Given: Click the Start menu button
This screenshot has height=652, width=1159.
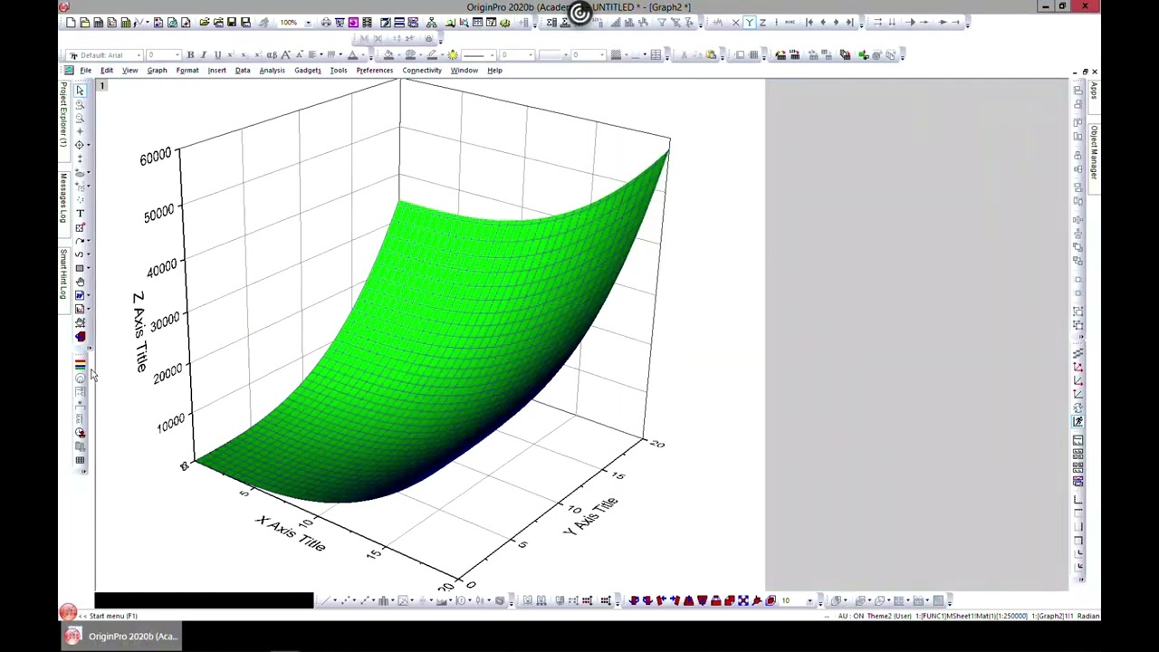Looking at the screenshot, I should [x=69, y=613].
